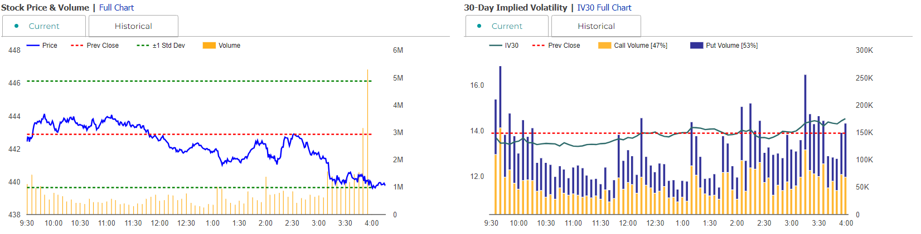This screenshot has height=234, width=921.
Task: Click the red dashed Prev Close icon in stock chart legend
Action: pyautogui.click(x=77, y=46)
